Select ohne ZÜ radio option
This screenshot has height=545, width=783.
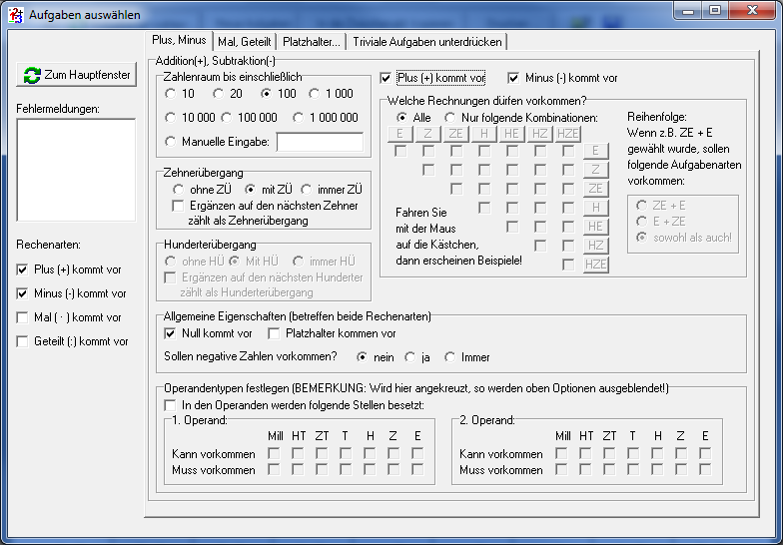(179, 190)
